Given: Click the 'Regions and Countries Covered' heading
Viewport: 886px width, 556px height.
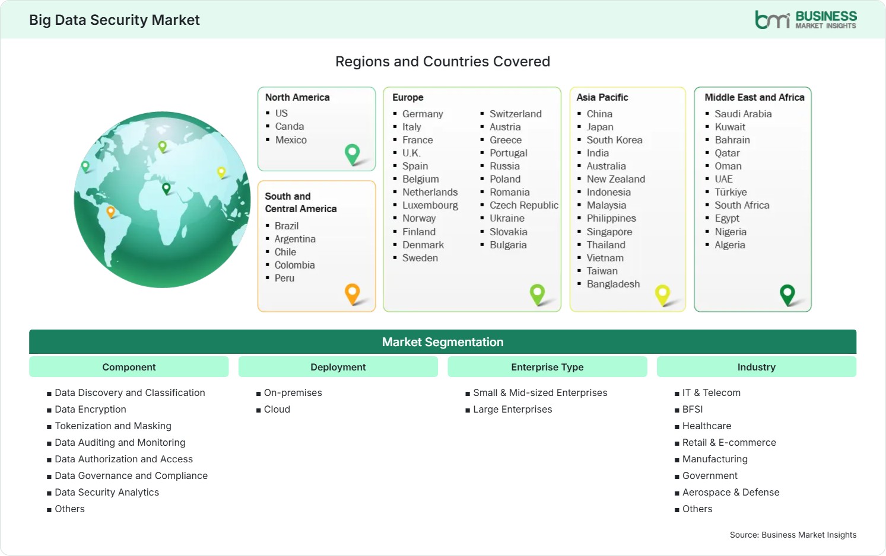Looking at the screenshot, I should (x=443, y=62).
